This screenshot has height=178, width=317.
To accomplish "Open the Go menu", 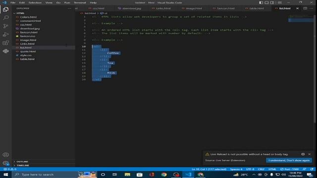I will click(x=58, y=2).
